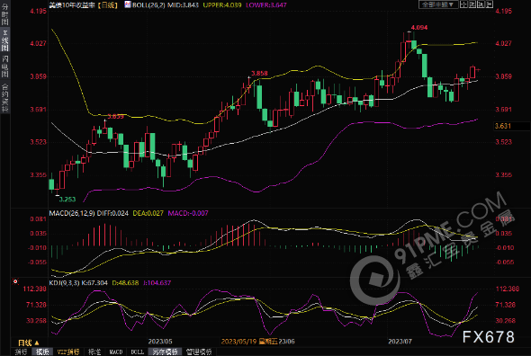Switch to the 分时图 side tab
Viewport: 531px width, 356px height.
point(4,14)
